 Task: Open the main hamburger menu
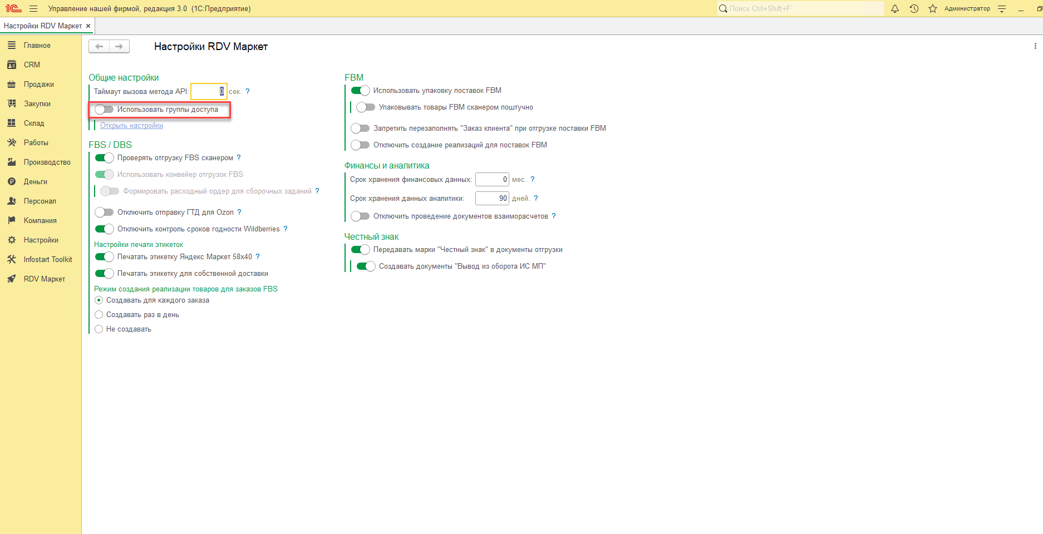coord(33,8)
